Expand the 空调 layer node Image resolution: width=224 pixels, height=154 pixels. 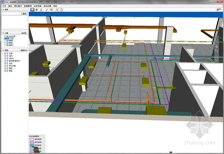tap(3, 54)
